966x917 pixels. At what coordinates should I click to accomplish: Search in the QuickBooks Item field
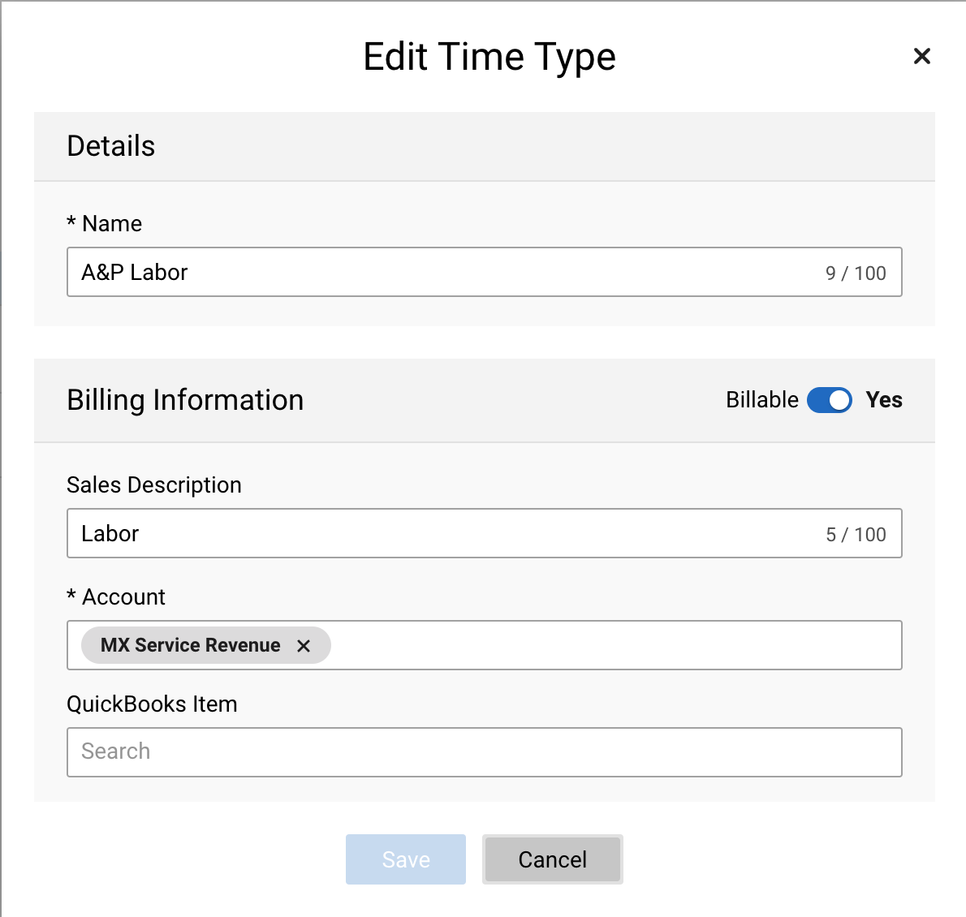[485, 752]
